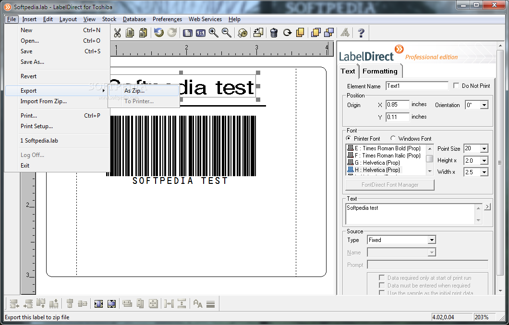Screen dimensions: 509x325
Task: Open the Height x dropdown
Action: [484, 160]
